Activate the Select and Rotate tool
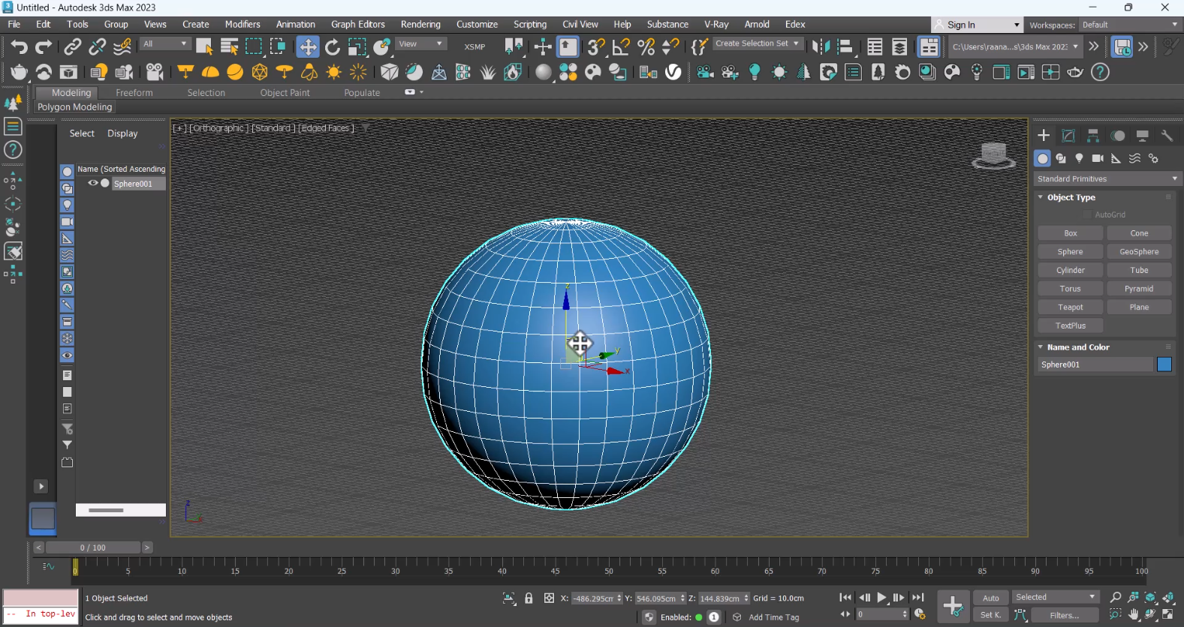 pos(333,47)
